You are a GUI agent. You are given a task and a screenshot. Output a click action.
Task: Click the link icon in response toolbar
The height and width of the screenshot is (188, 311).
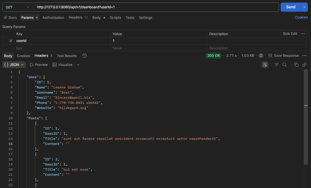click(x=304, y=65)
